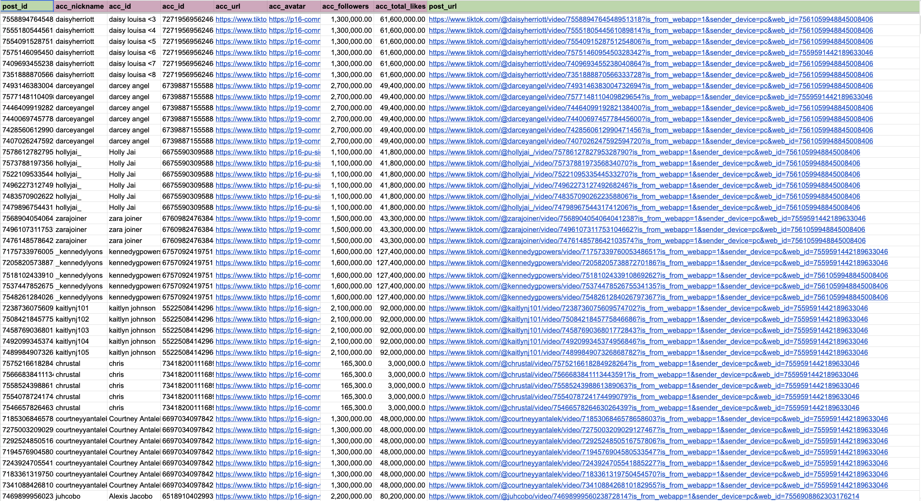Click acc_url link in first row

pyautogui.click(x=241, y=19)
